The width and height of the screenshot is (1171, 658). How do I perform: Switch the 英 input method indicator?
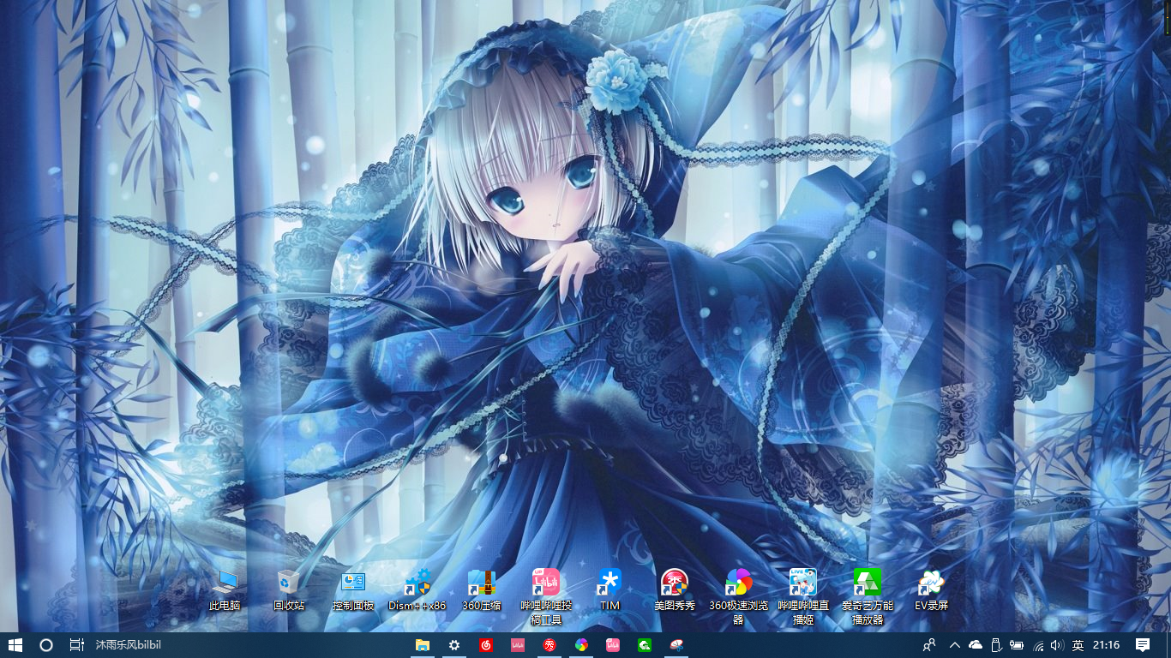pyautogui.click(x=1078, y=645)
